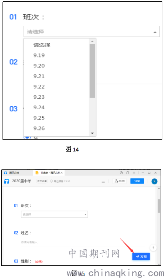Click the 发布 publish button
The width and height of the screenshot is (164, 278).
click(141, 256)
